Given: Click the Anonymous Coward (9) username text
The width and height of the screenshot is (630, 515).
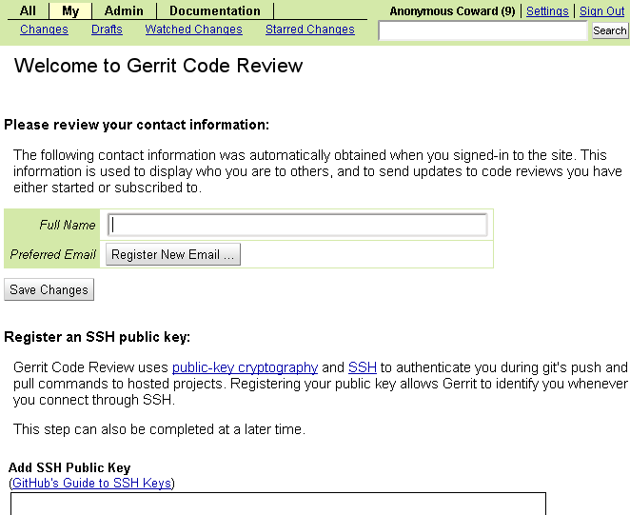Looking at the screenshot, I should [452, 11].
